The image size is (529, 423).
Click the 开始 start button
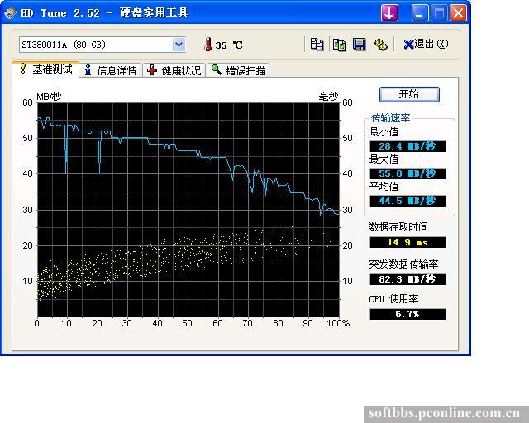point(409,94)
